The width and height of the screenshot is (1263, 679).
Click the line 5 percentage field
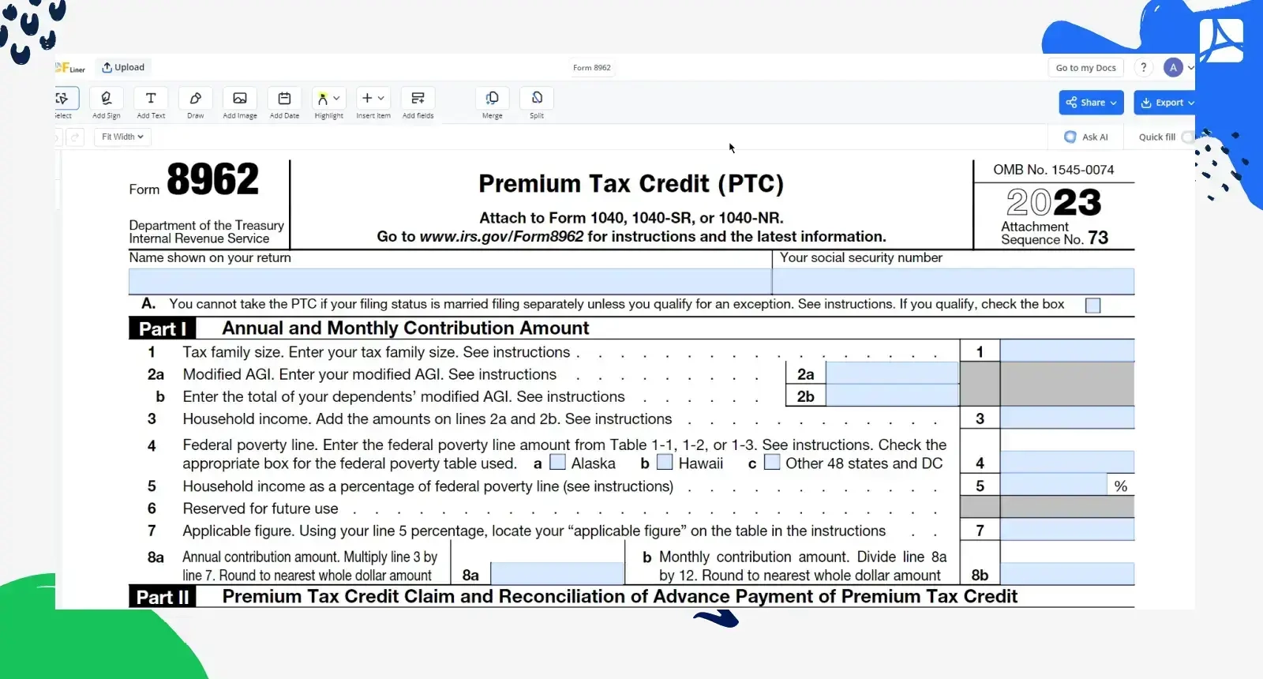1053,485
